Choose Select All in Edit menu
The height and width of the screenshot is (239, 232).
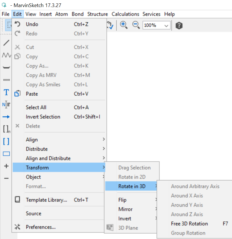[x=36, y=107]
